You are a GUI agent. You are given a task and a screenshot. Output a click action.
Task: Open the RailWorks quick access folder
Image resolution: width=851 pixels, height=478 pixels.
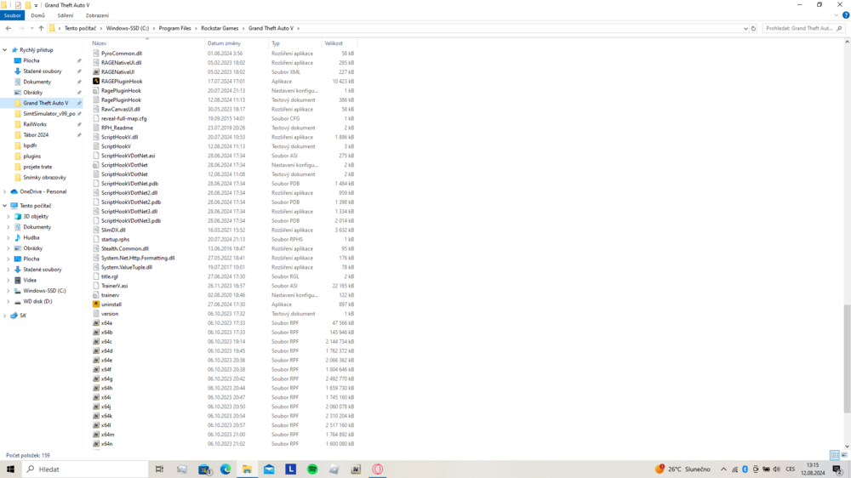pos(35,124)
